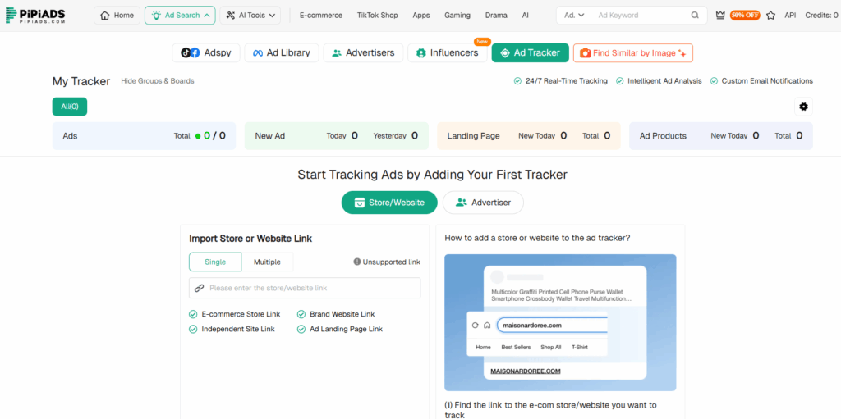Open the API link
The image size is (841, 419).
tap(790, 16)
